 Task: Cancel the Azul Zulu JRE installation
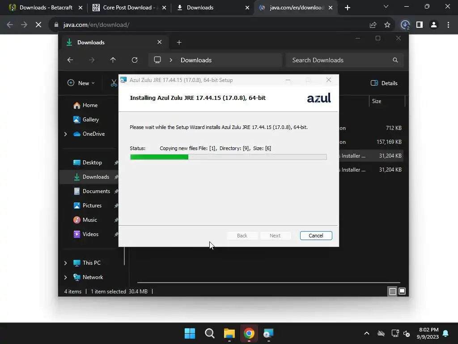(x=316, y=236)
